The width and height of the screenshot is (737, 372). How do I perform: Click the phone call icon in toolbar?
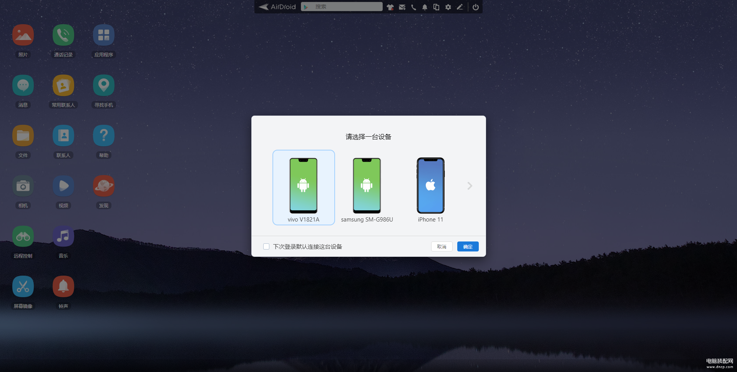tap(413, 7)
